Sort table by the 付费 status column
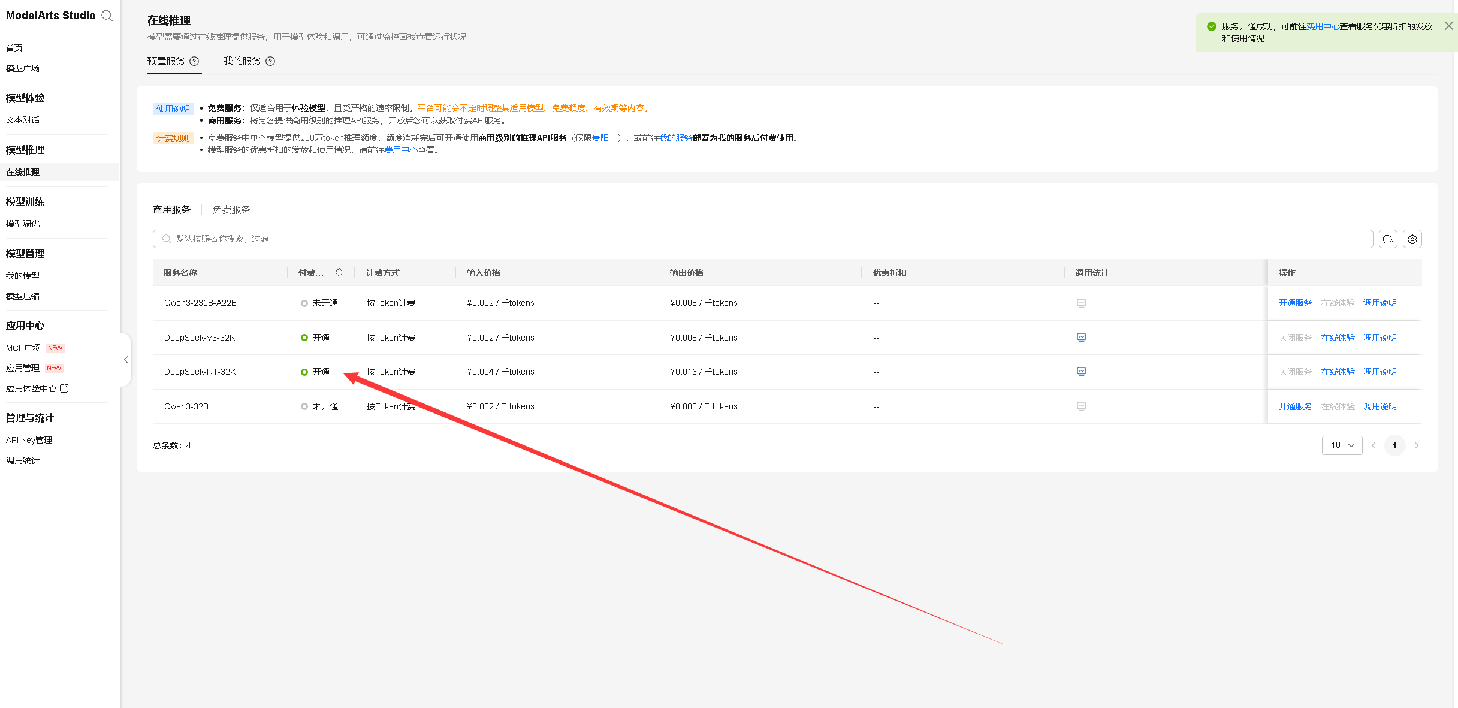This screenshot has height=708, width=1458. pos(339,273)
